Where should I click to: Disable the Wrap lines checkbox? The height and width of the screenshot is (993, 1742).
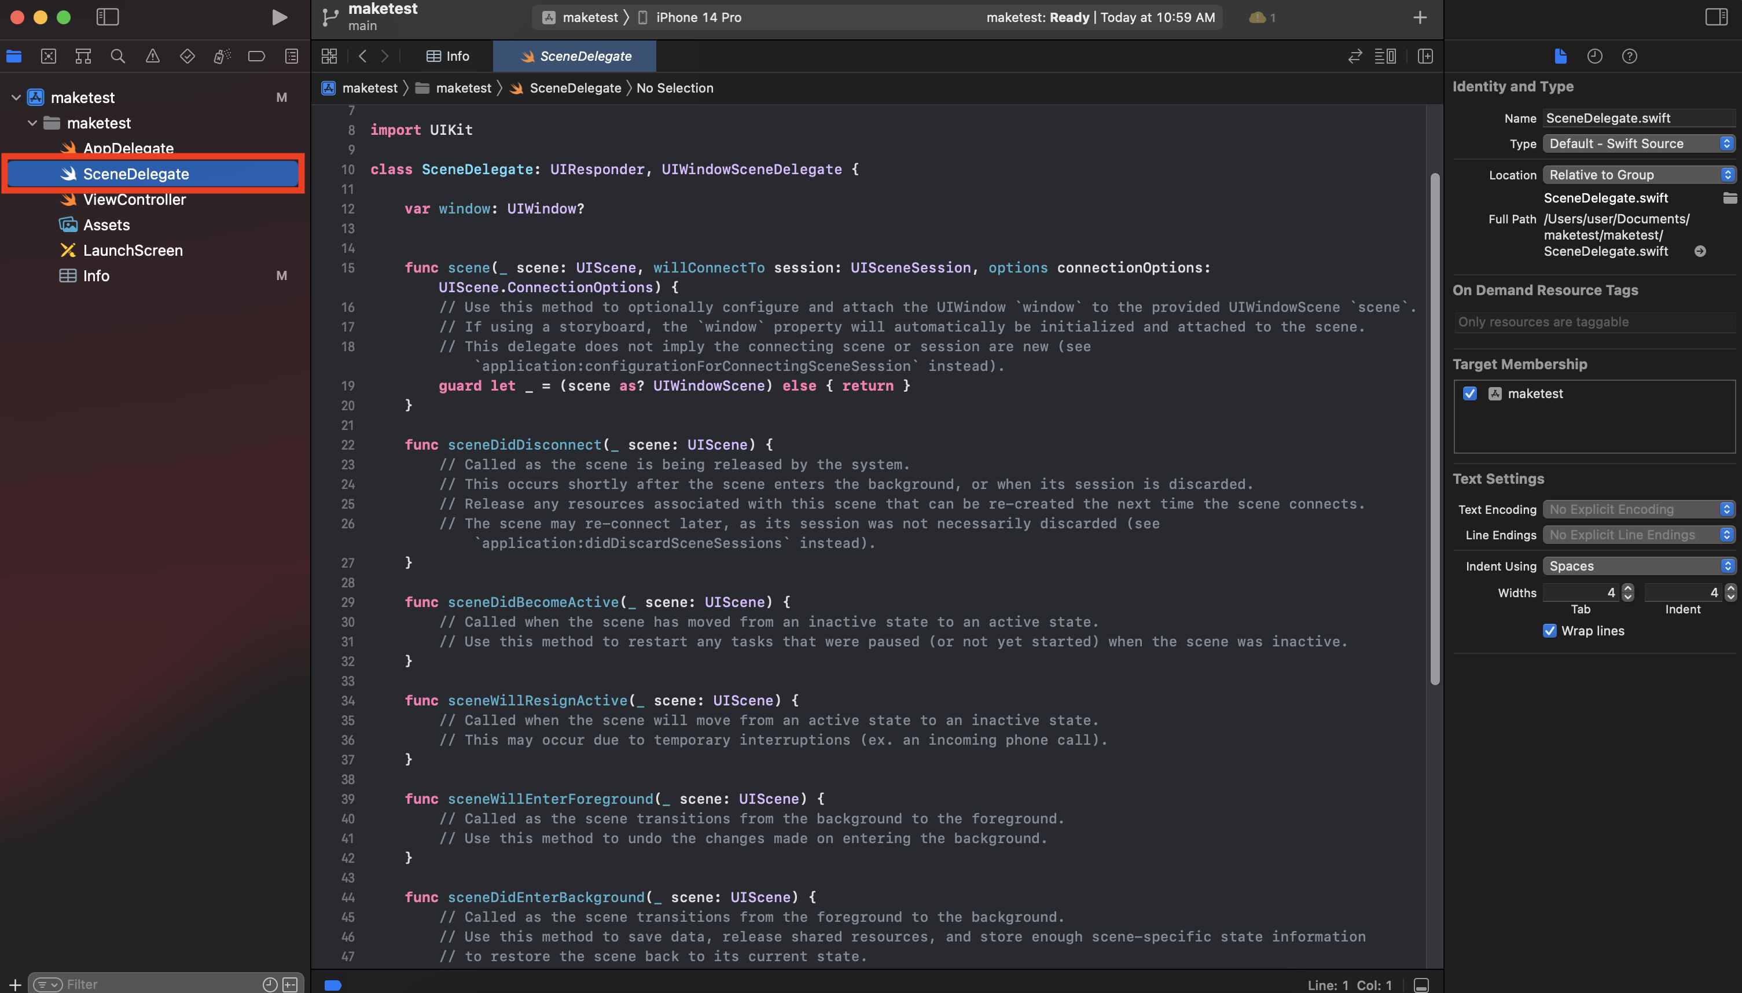pos(1550,630)
